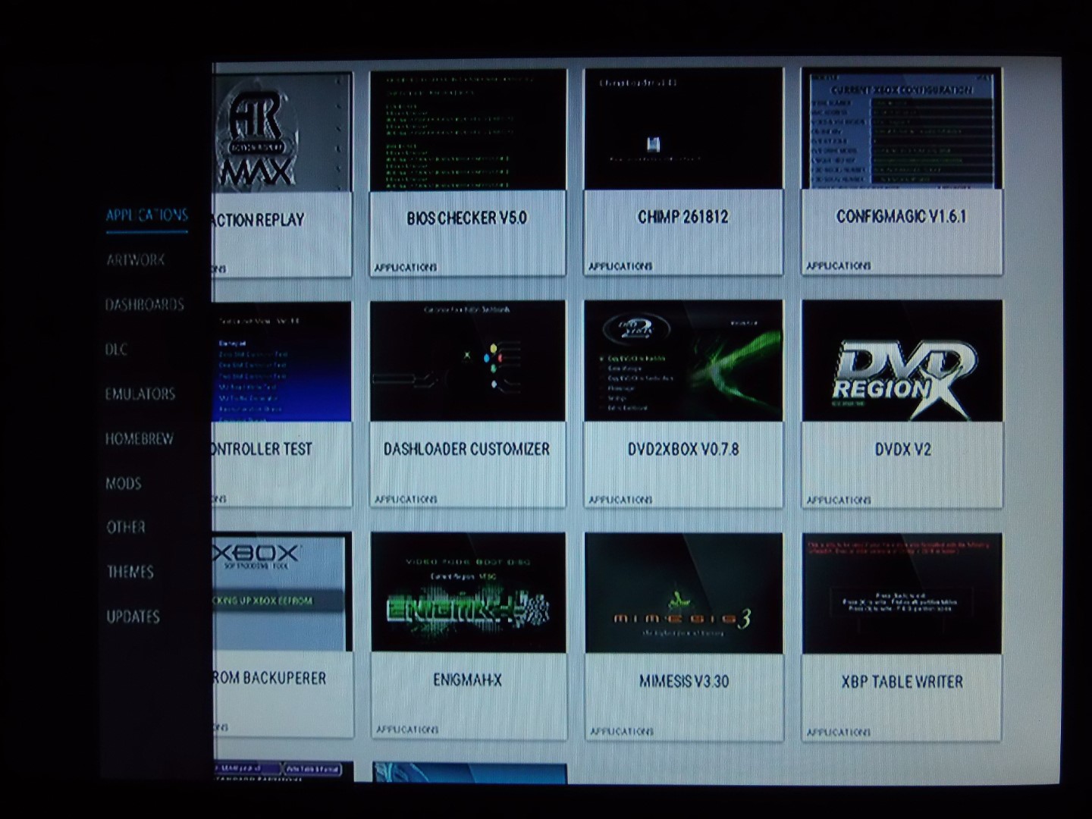Select the Applications category in sidebar
1092x819 pixels.
146,215
